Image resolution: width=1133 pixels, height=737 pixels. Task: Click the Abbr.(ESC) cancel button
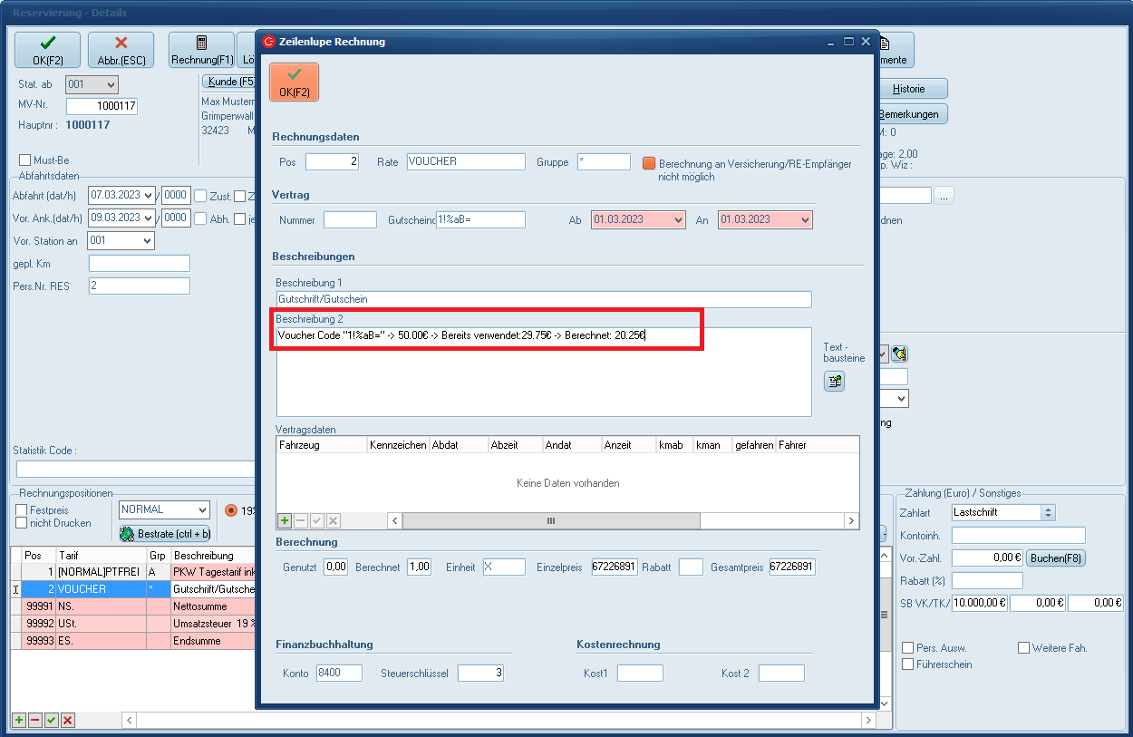click(121, 51)
